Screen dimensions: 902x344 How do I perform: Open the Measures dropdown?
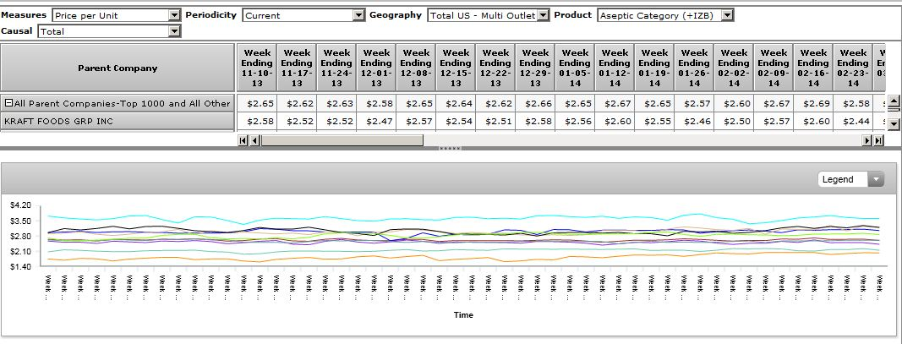point(174,15)
